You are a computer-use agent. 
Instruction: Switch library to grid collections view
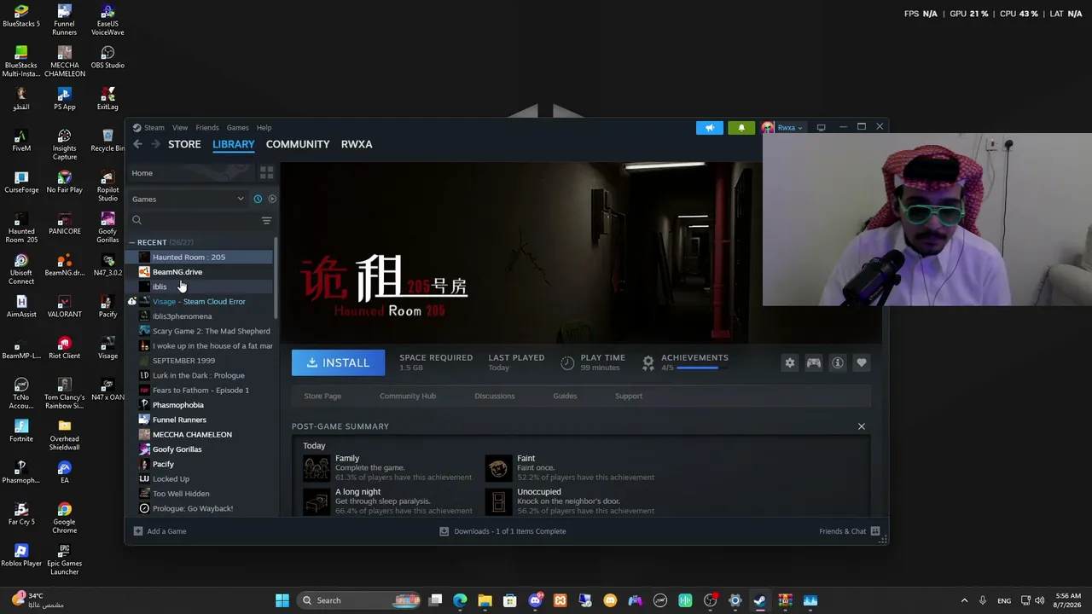(x=266, y=173)
